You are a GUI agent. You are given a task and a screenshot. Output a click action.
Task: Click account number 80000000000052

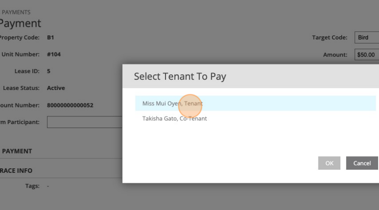coord(70,105)
